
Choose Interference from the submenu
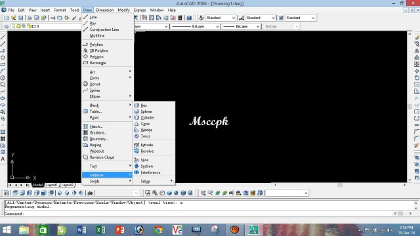154,172
